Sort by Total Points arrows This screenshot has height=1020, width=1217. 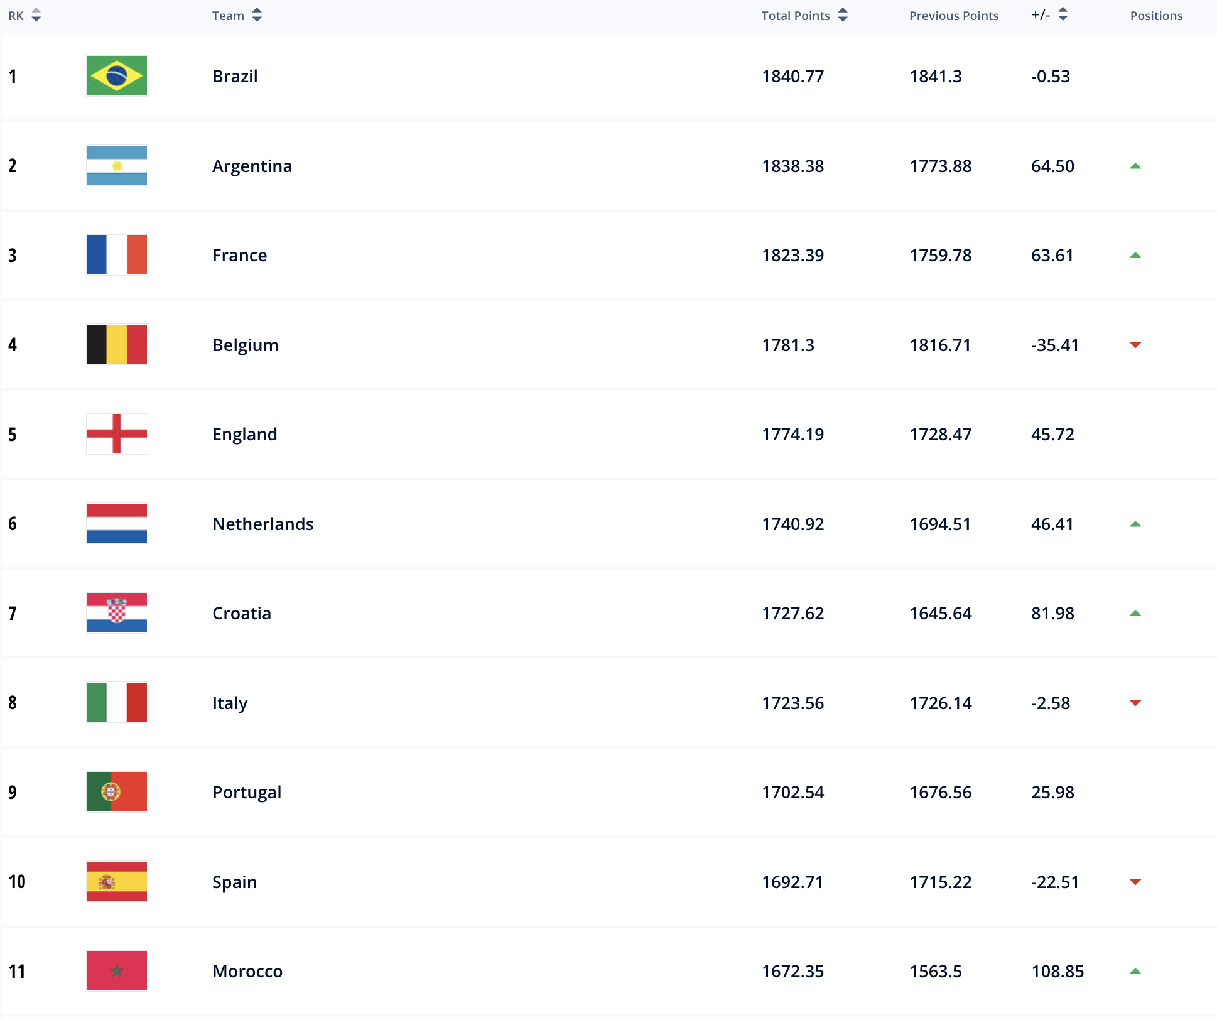(843, 15)
